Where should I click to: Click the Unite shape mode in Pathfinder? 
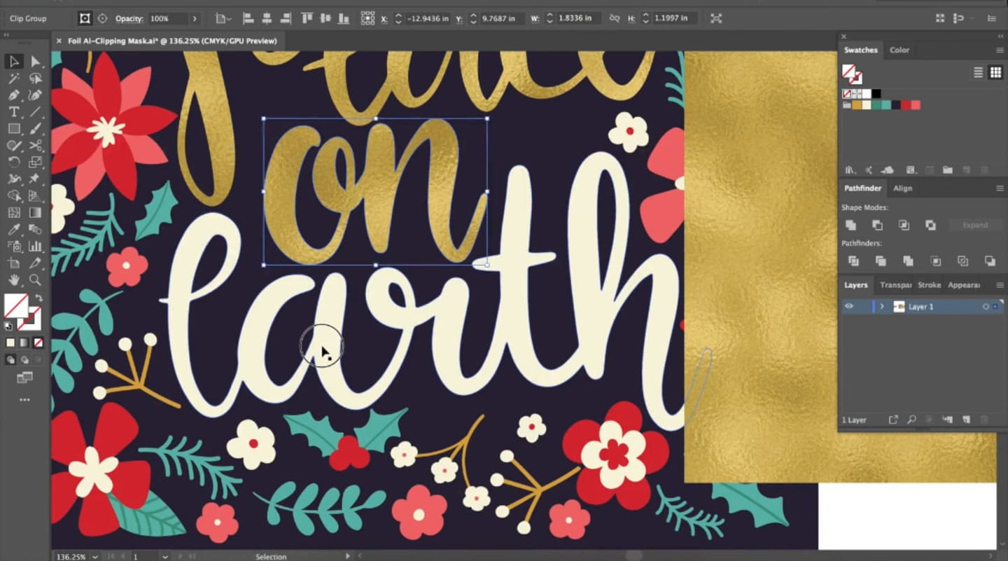coord(851,224)
